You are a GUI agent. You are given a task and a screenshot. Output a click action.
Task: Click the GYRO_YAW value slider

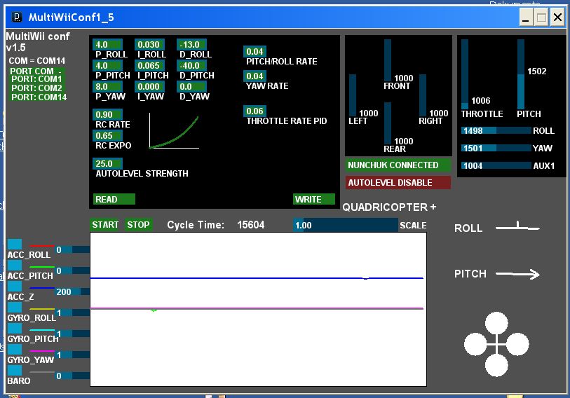tap(72, 355)
